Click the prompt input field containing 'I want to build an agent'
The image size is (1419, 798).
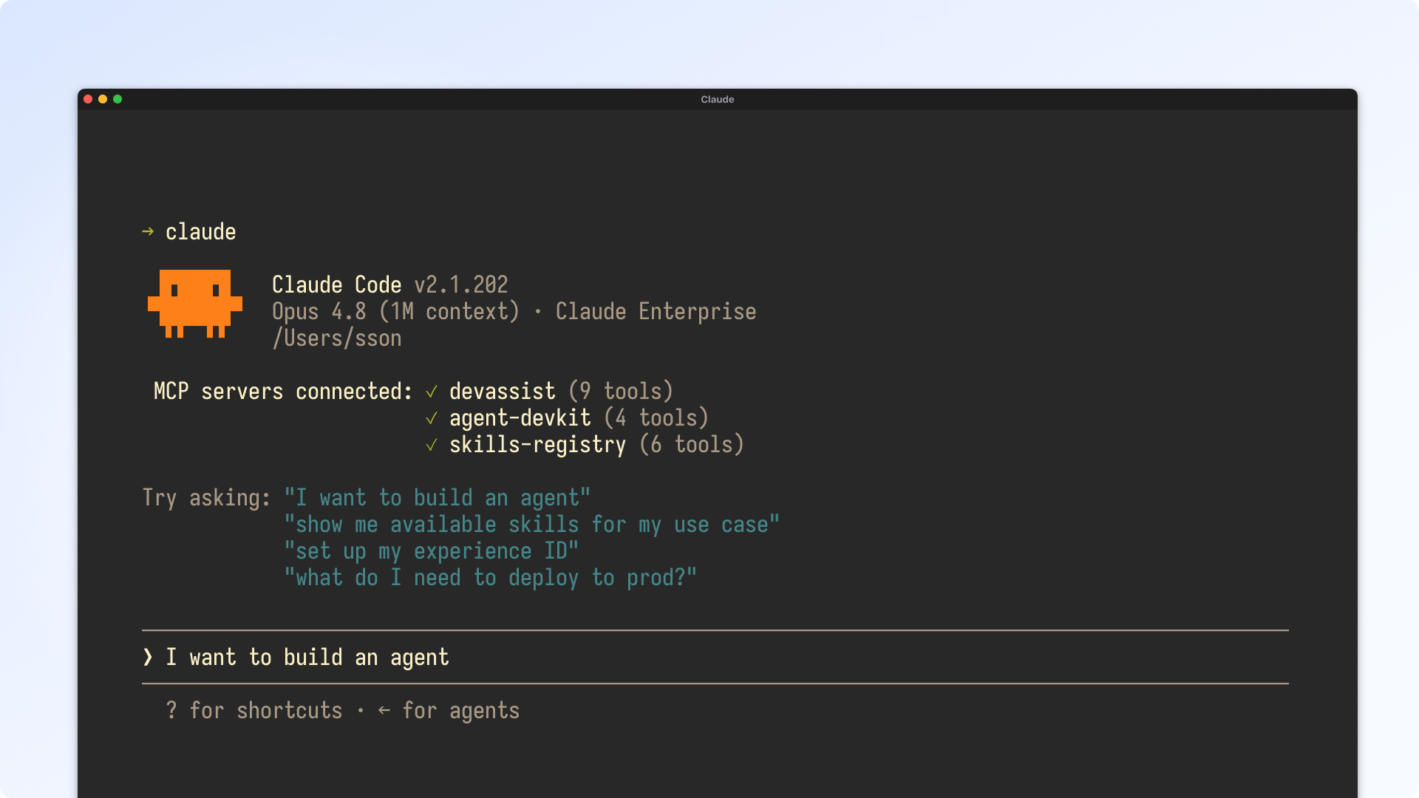[x=715, y=657]
